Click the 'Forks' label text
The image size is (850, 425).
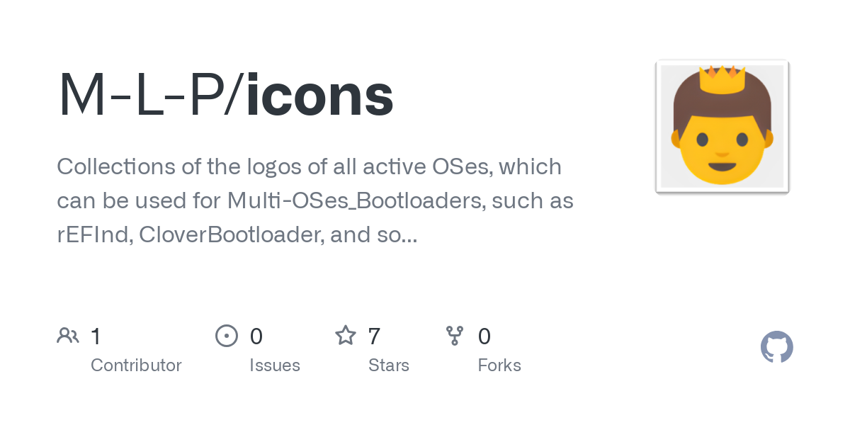pos(499,365)
